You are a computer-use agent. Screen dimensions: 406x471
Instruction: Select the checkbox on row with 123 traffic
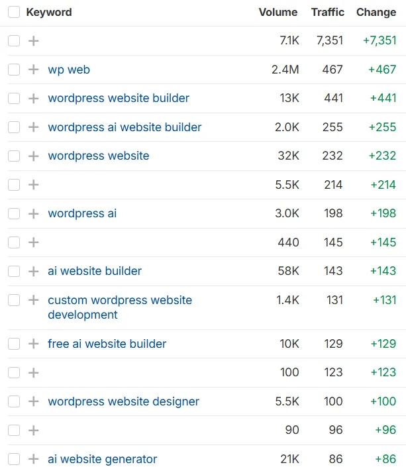coord(14,373)
